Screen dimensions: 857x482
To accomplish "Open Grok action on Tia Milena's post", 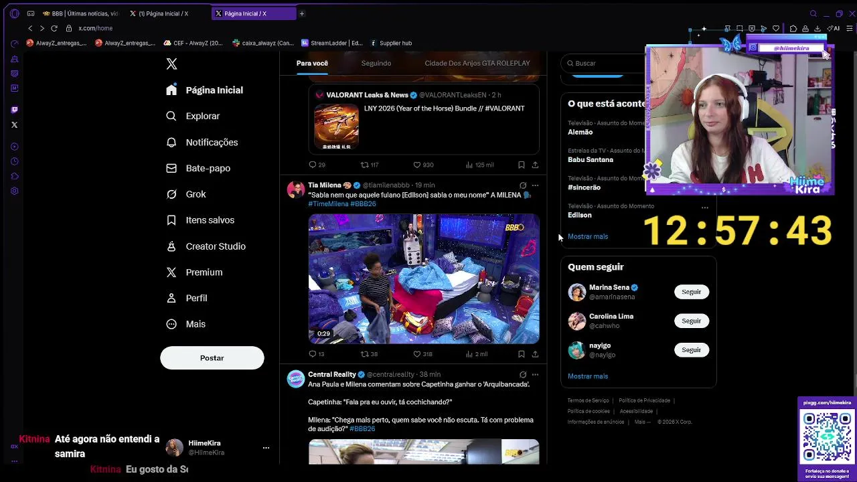I will [x=523, y=185].
